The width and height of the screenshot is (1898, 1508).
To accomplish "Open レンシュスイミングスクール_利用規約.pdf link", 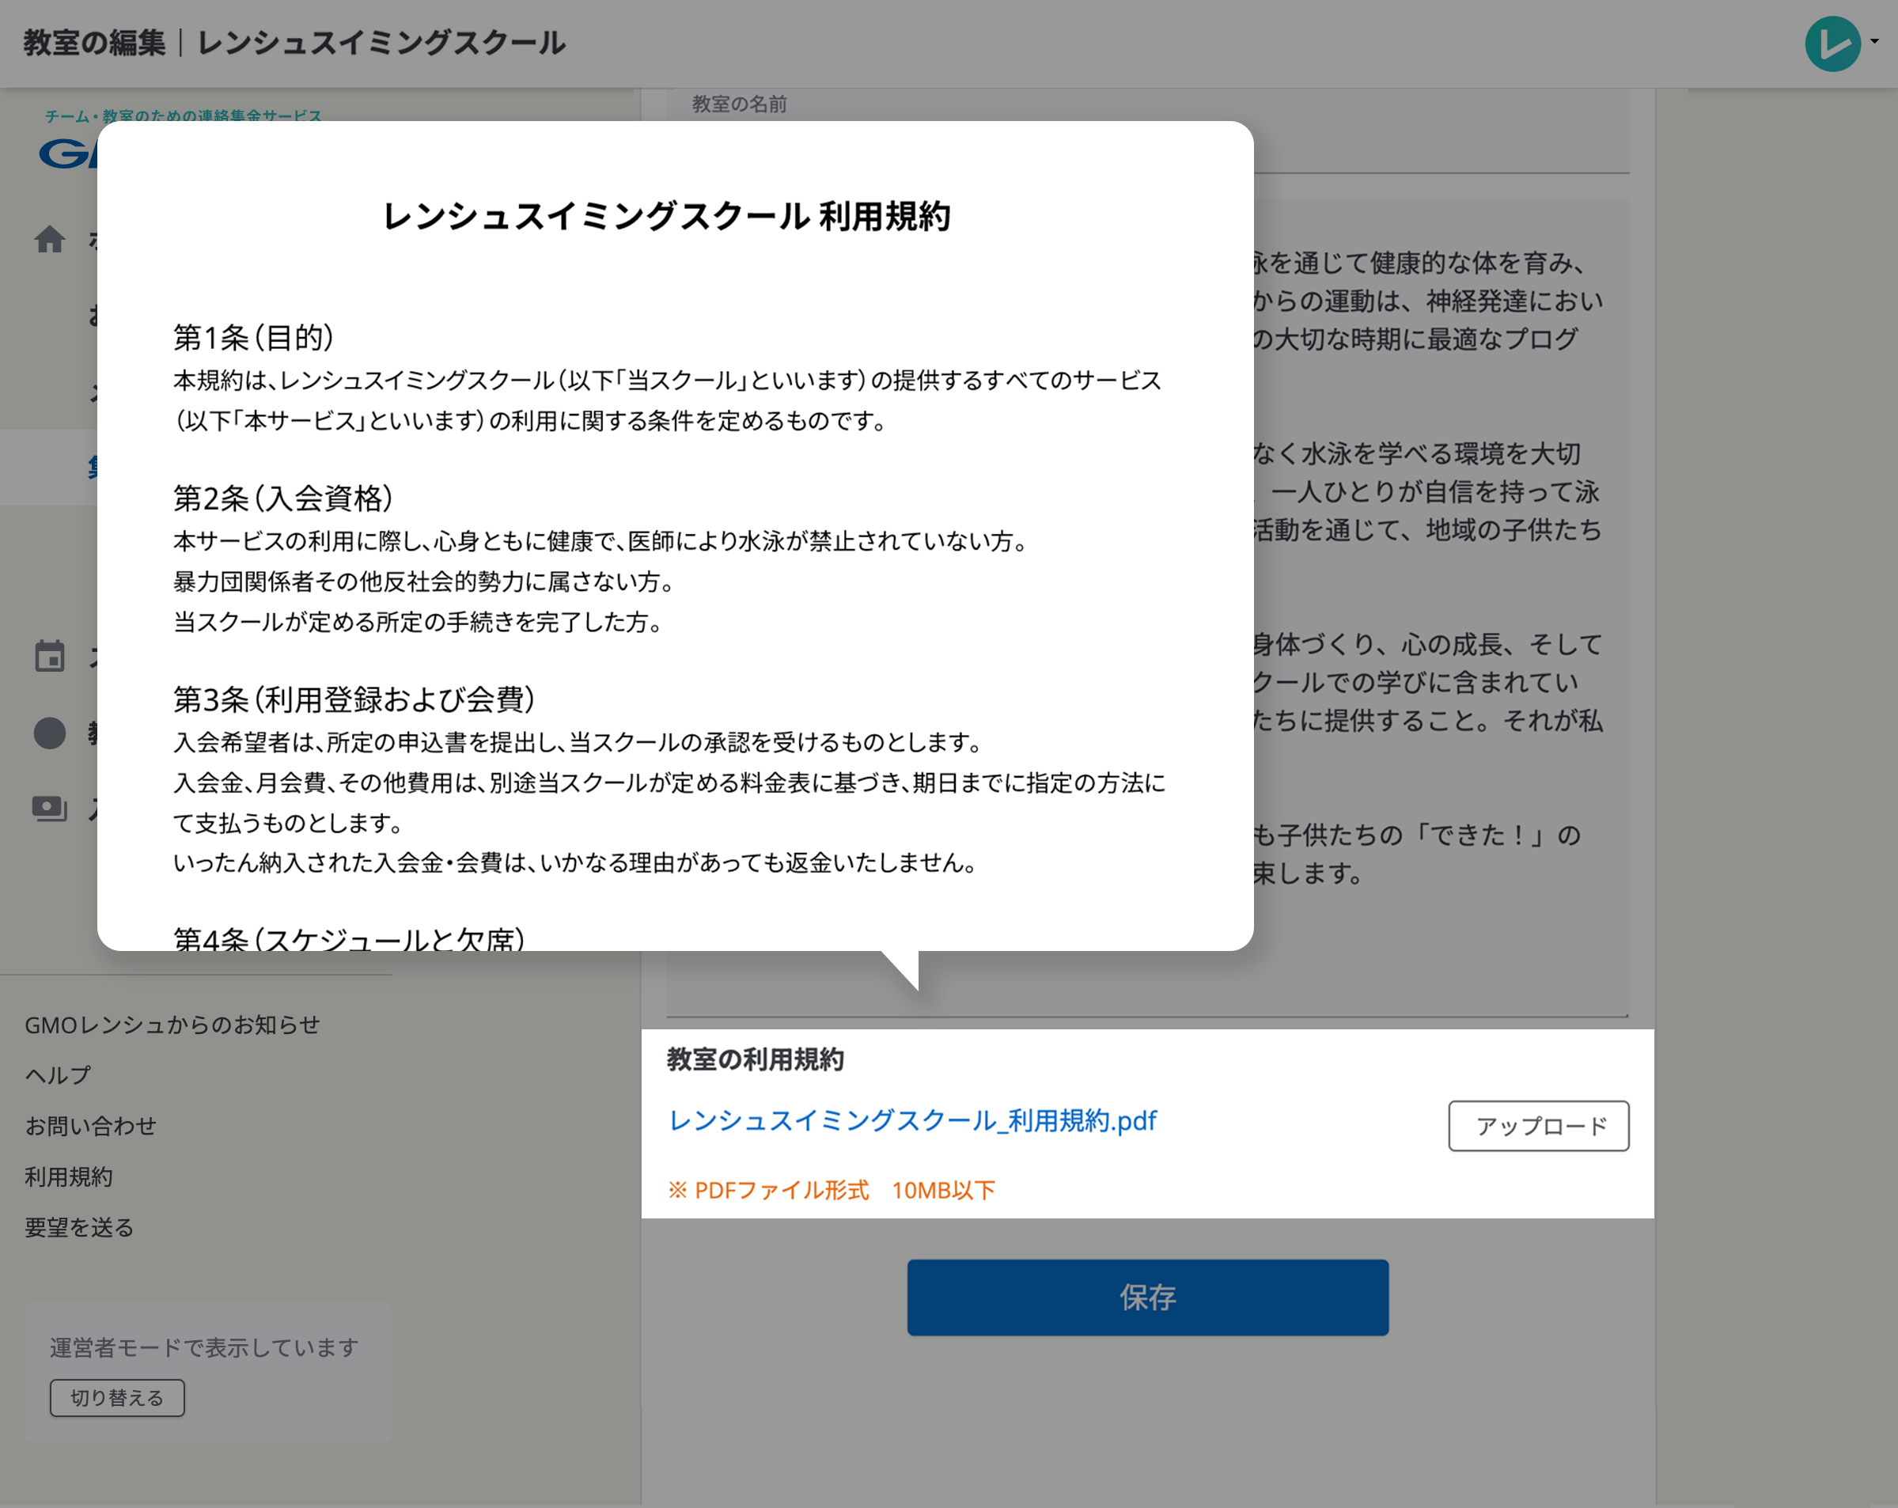I will click(913, 1120).
